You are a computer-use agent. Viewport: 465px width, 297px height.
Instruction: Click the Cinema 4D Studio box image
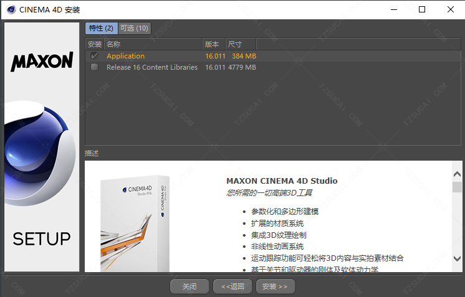[x=135, y=224]
